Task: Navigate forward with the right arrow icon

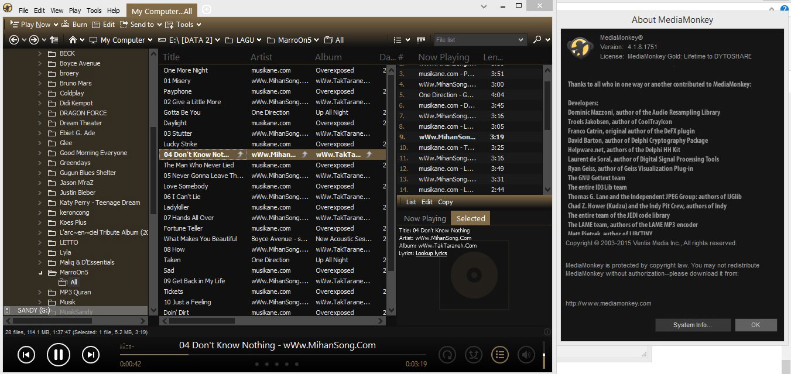Action: click(x=34, y=40)
